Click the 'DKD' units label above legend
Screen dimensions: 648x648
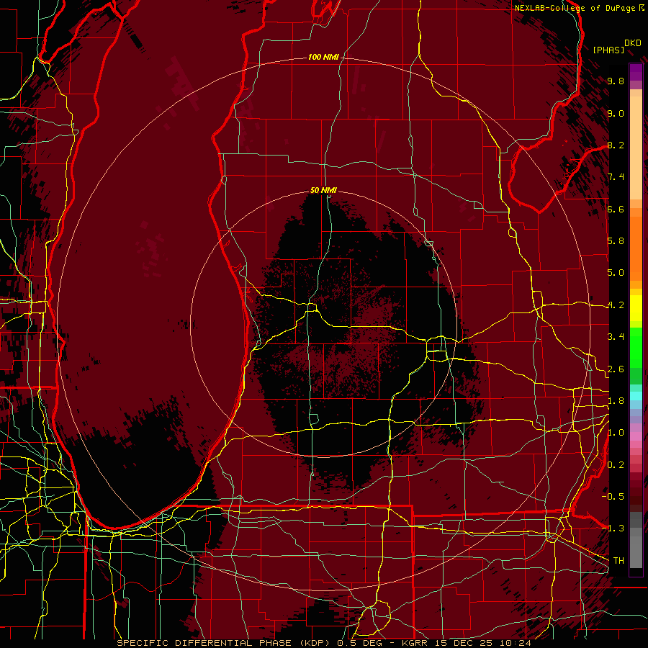click(x=632, y=43)
